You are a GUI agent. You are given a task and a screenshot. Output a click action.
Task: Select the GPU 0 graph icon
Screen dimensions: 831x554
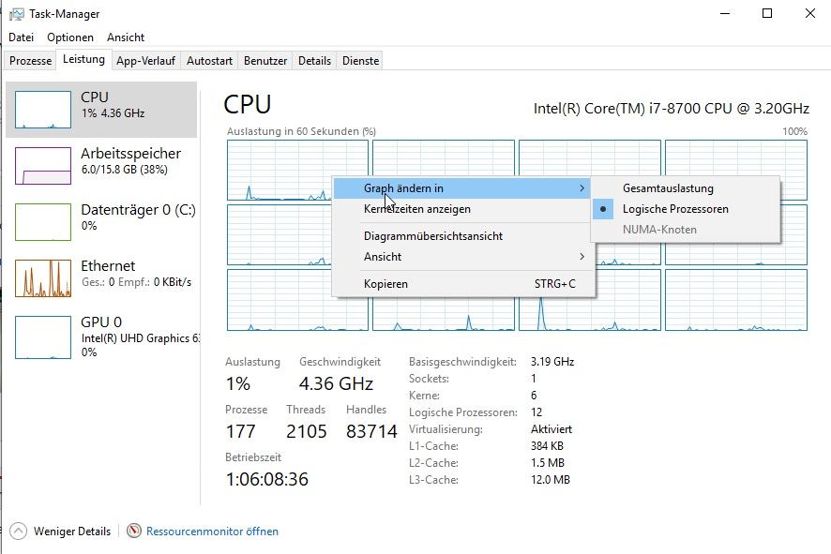coord(43,337)
